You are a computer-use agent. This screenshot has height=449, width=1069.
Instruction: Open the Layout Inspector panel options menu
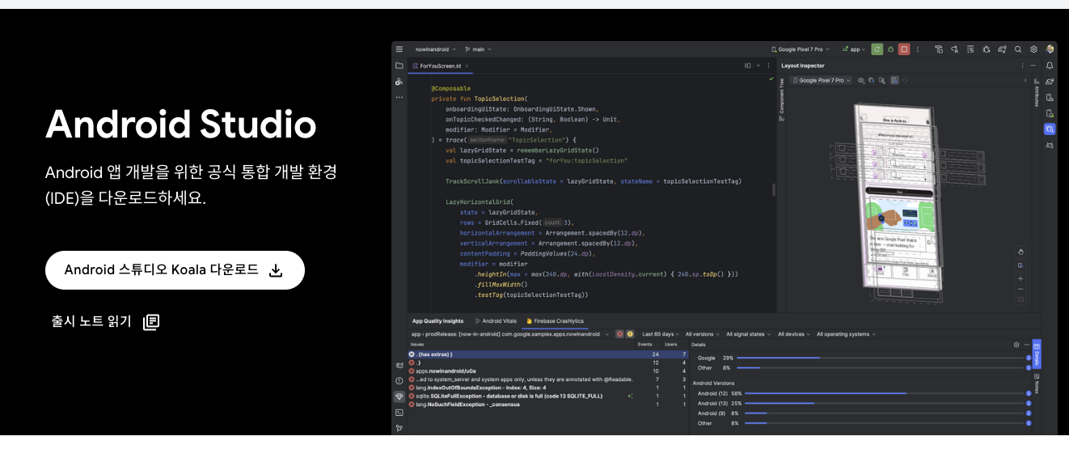1021,66
